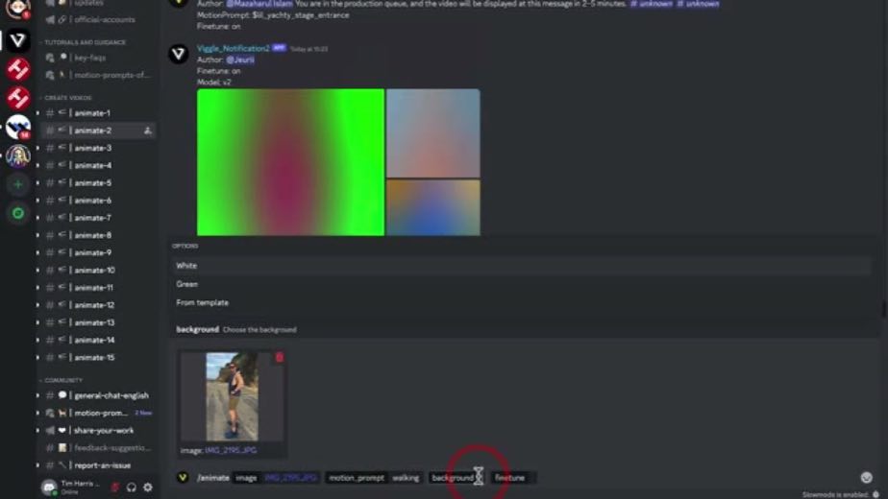Screen dimensions: 888x499
Task: Choose White background option
Action: click(521, 266)
